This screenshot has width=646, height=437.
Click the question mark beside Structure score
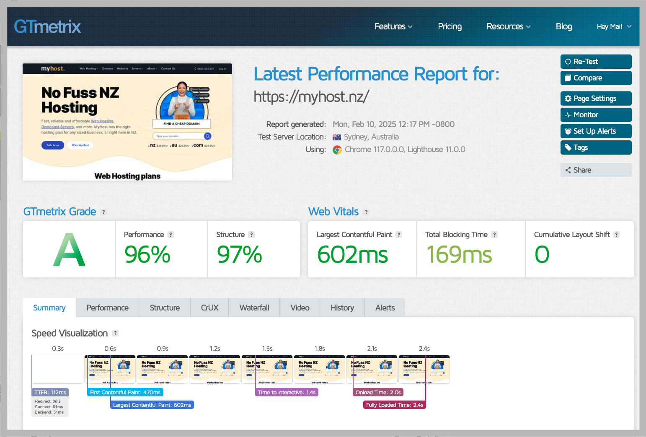coord(251,235)
